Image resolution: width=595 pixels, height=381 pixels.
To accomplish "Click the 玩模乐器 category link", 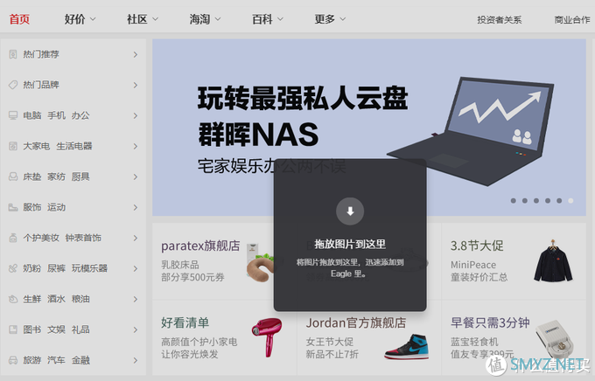I will pyautogui.click(x=89, y=268).
